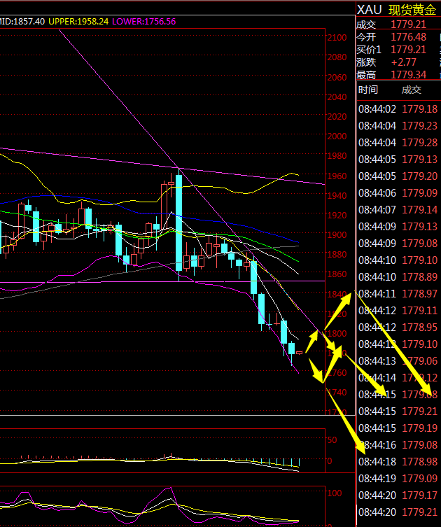Click the 最高 high price value 1779.34

click(409, 75)
